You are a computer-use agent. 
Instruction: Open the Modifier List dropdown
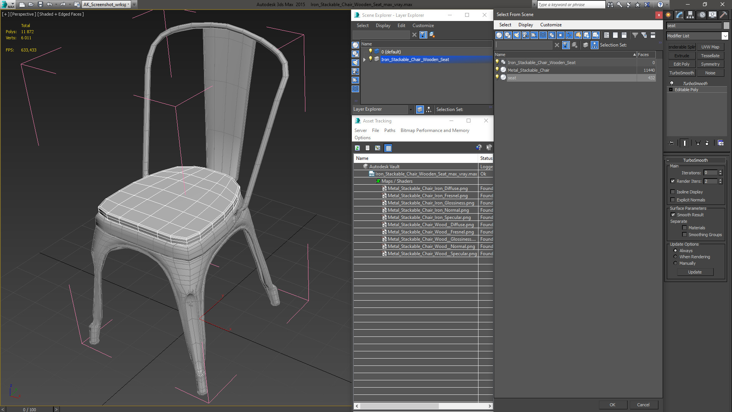725,36
